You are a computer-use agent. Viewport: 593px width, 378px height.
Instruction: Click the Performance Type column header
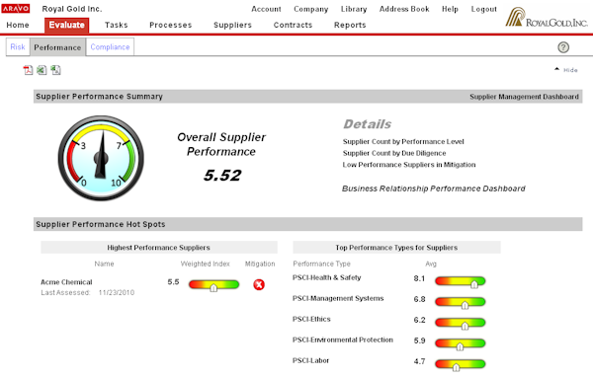[x=322, y=264]
